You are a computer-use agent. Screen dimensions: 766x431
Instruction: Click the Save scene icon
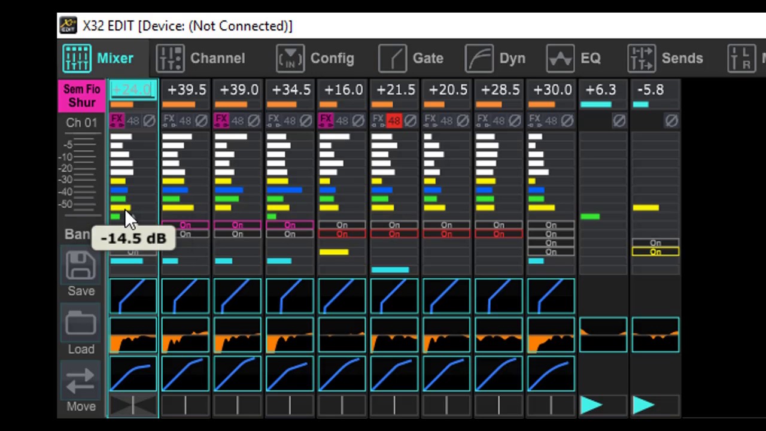[81, 266]
